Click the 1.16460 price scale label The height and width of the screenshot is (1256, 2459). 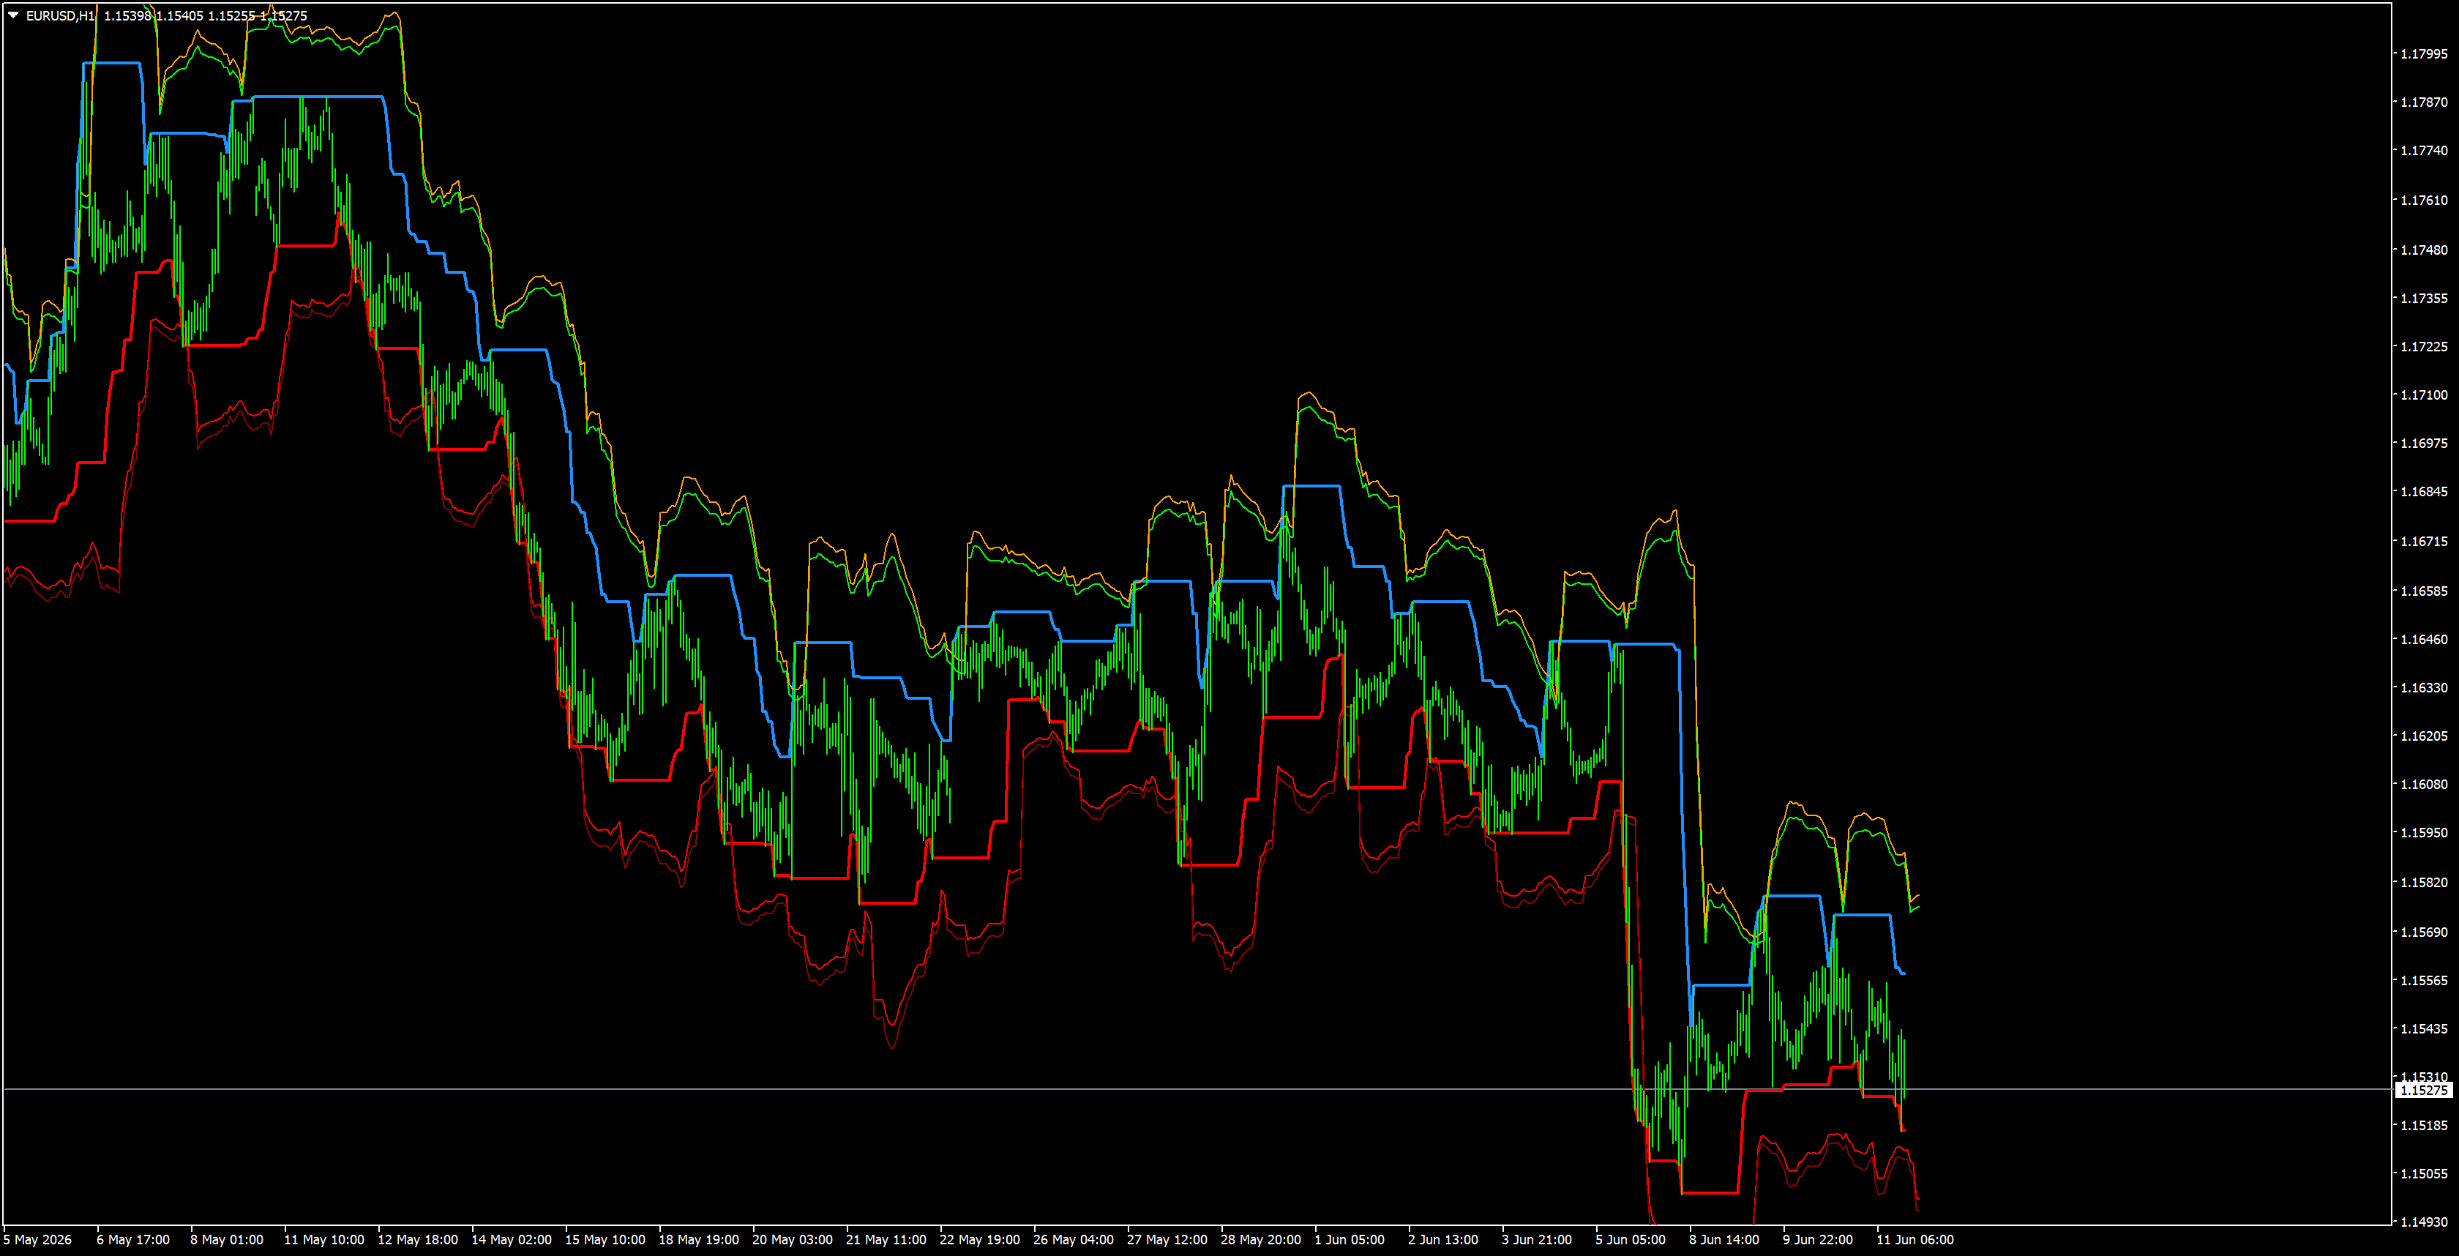2424,640
